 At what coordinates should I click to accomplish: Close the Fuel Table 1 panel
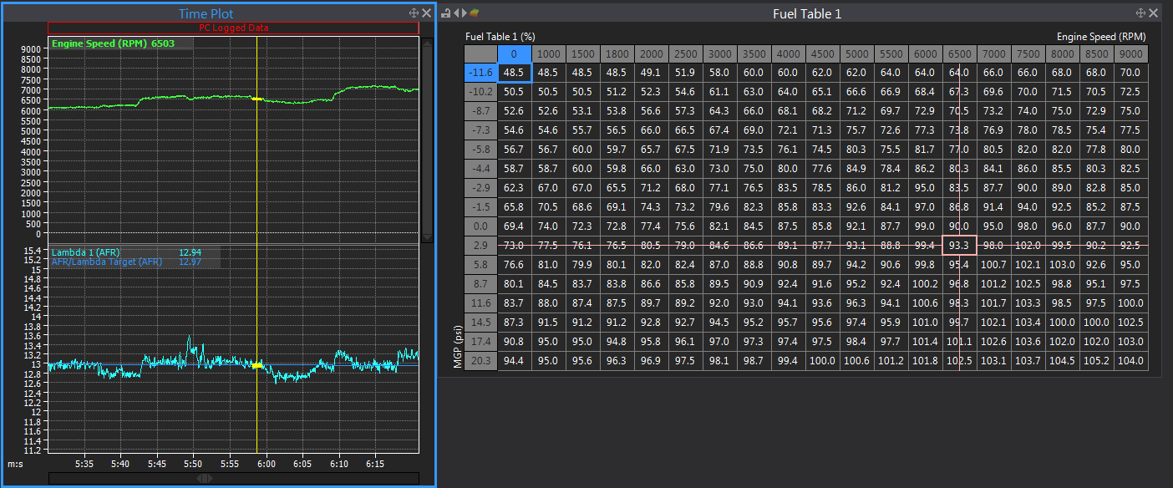click(x=1154, y=13)
